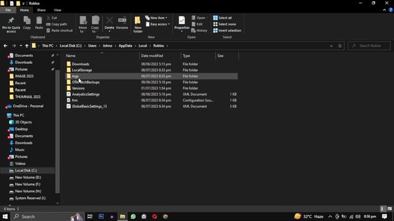
Task: Open Music in navigation pane
Action: pyautogui.click(x=20, y=150)
